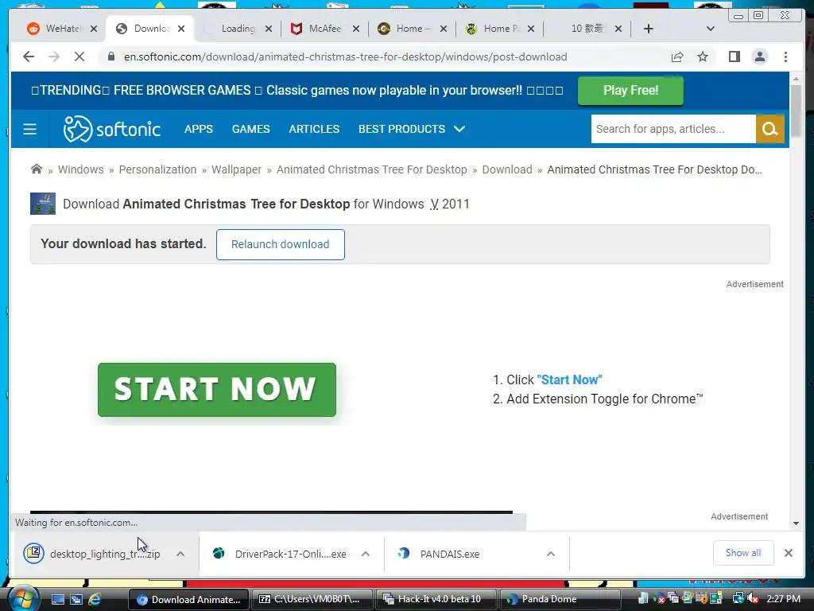
Task: Click the scrollbar down arrow
Action: (796, 523)
